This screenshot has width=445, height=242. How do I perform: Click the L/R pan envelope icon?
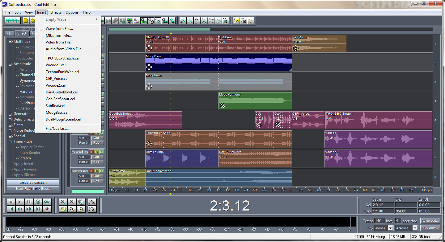[x=190, y=21]
